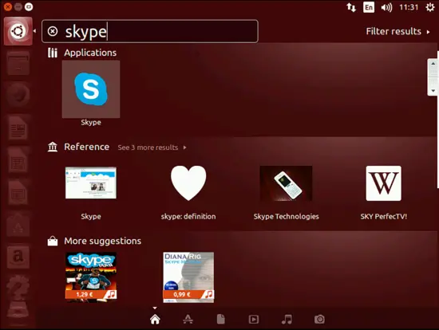
Task: Open the En keyboard layout indicator
Action: pos(369,7)
